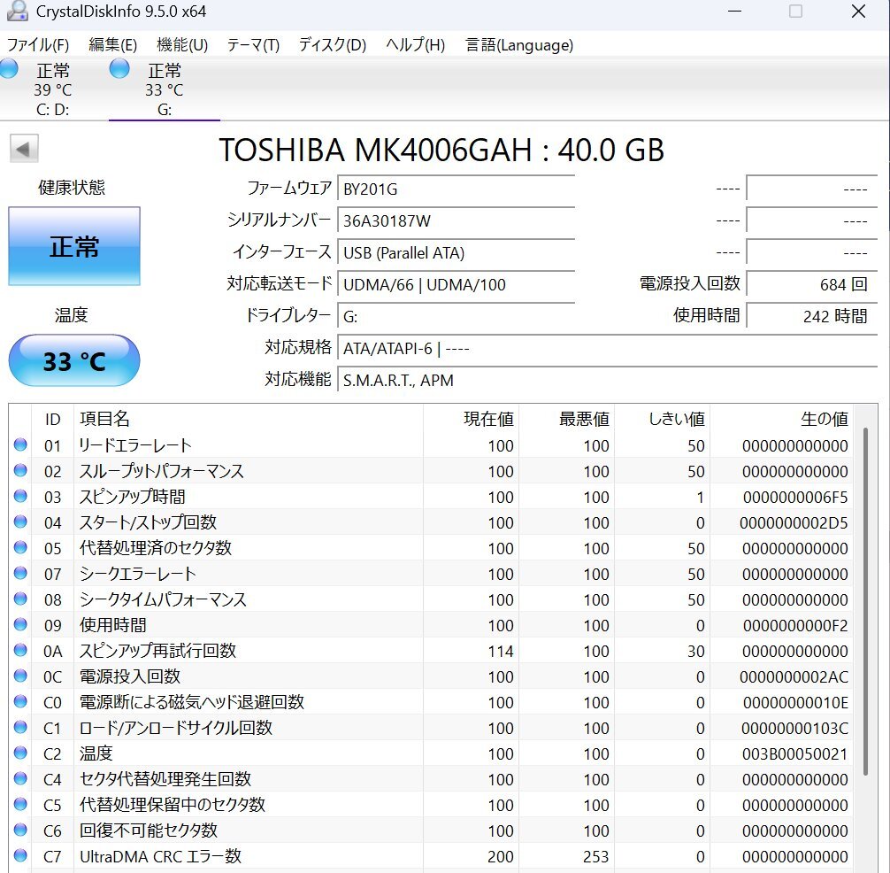Click the 健康状態 label
Image resolution: width=890 pixels, height=873 pixels.
72,187
